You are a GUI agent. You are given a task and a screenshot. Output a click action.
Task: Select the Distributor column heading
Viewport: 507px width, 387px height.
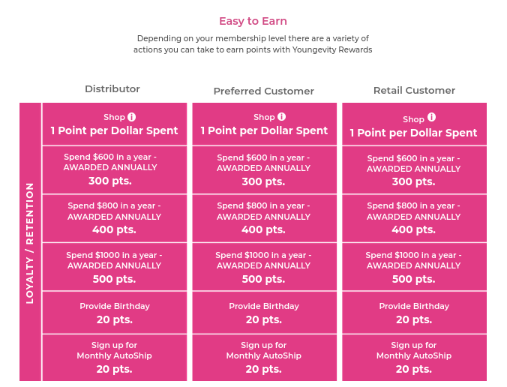[112, 89]
